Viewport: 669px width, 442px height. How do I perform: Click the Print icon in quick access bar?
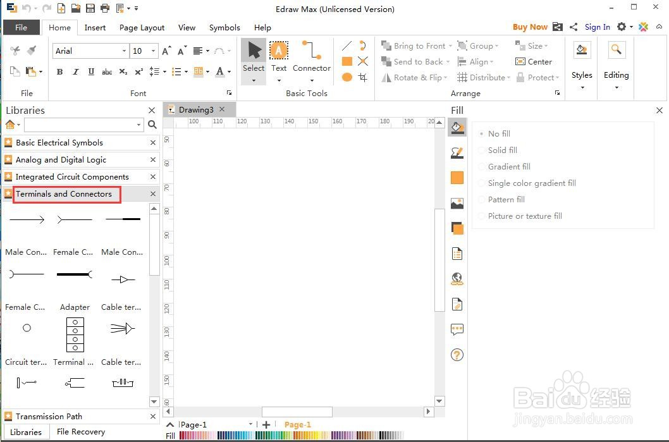(x=104, y=8)
